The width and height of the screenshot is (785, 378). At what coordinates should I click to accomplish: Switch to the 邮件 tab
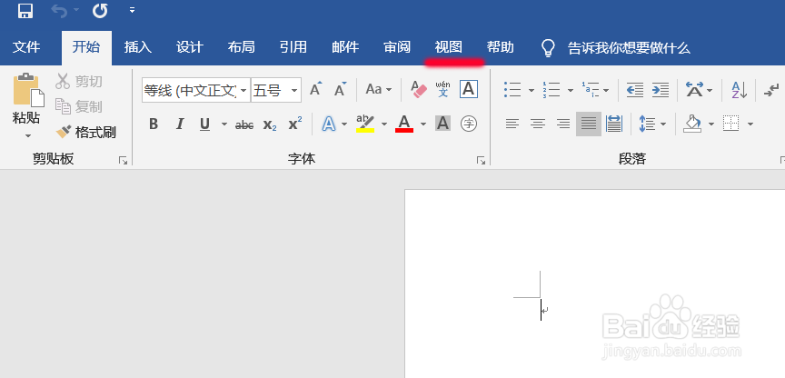point(345,47)
